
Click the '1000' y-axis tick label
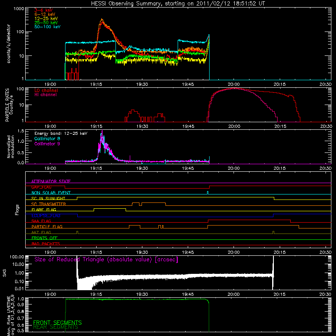coord(18,9)
